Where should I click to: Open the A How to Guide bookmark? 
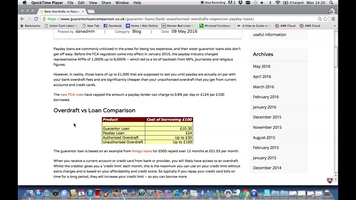coord(254,26)
